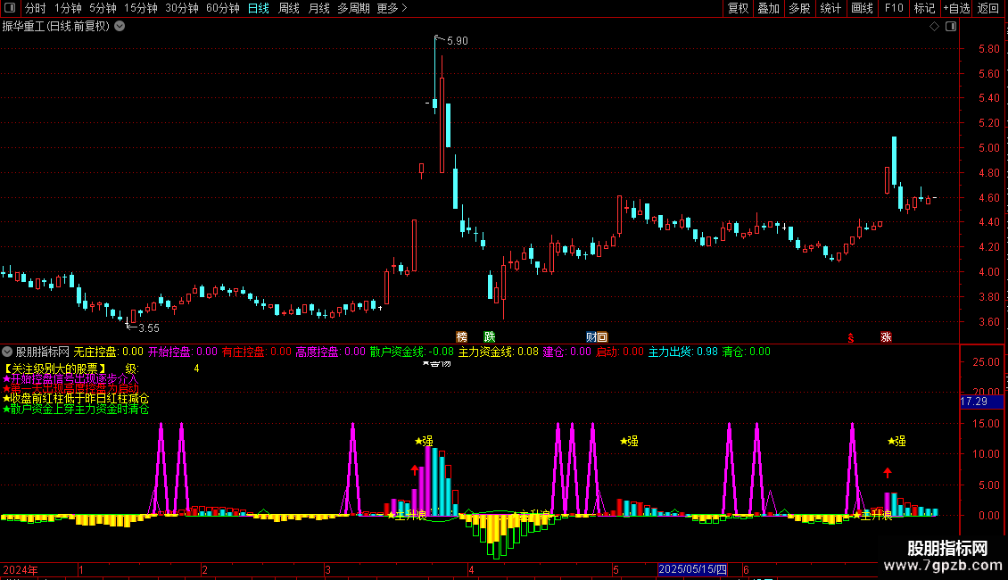The height and width of the screenshot is (580, 1008).
Task: Expand the 股朋指标网 indicator dropdown
Action: [x=7, y=352]
